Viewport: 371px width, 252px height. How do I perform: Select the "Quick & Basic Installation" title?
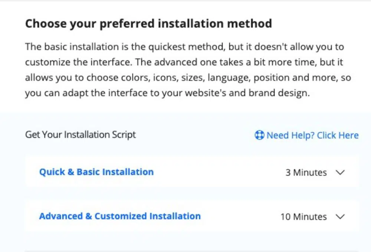pyautogui.click(x=96, y=172)
